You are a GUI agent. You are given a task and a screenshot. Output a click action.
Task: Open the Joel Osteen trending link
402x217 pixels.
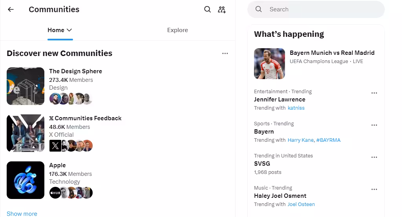301,204
